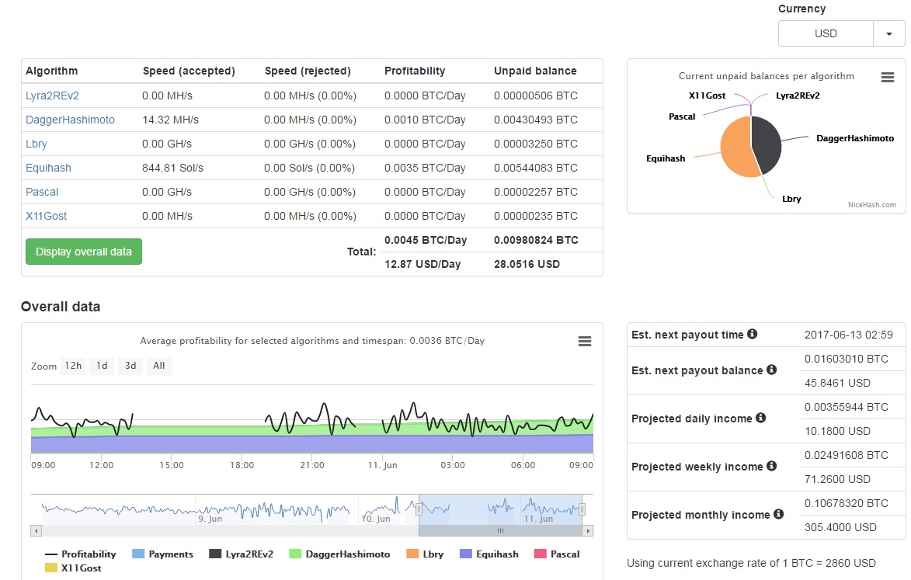Click info icon beside Est. next payout time
This screenshot has width=911, height=580.
click(750, 335)
